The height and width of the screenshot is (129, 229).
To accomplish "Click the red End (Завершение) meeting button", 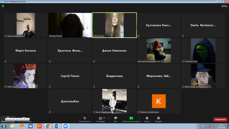I will pyautogui.click(x=220, y=119).
